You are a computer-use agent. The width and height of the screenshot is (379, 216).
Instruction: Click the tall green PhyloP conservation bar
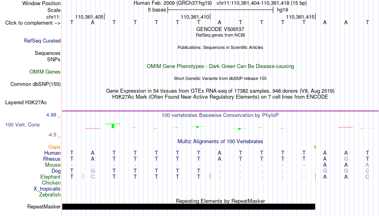coord(113,126)
